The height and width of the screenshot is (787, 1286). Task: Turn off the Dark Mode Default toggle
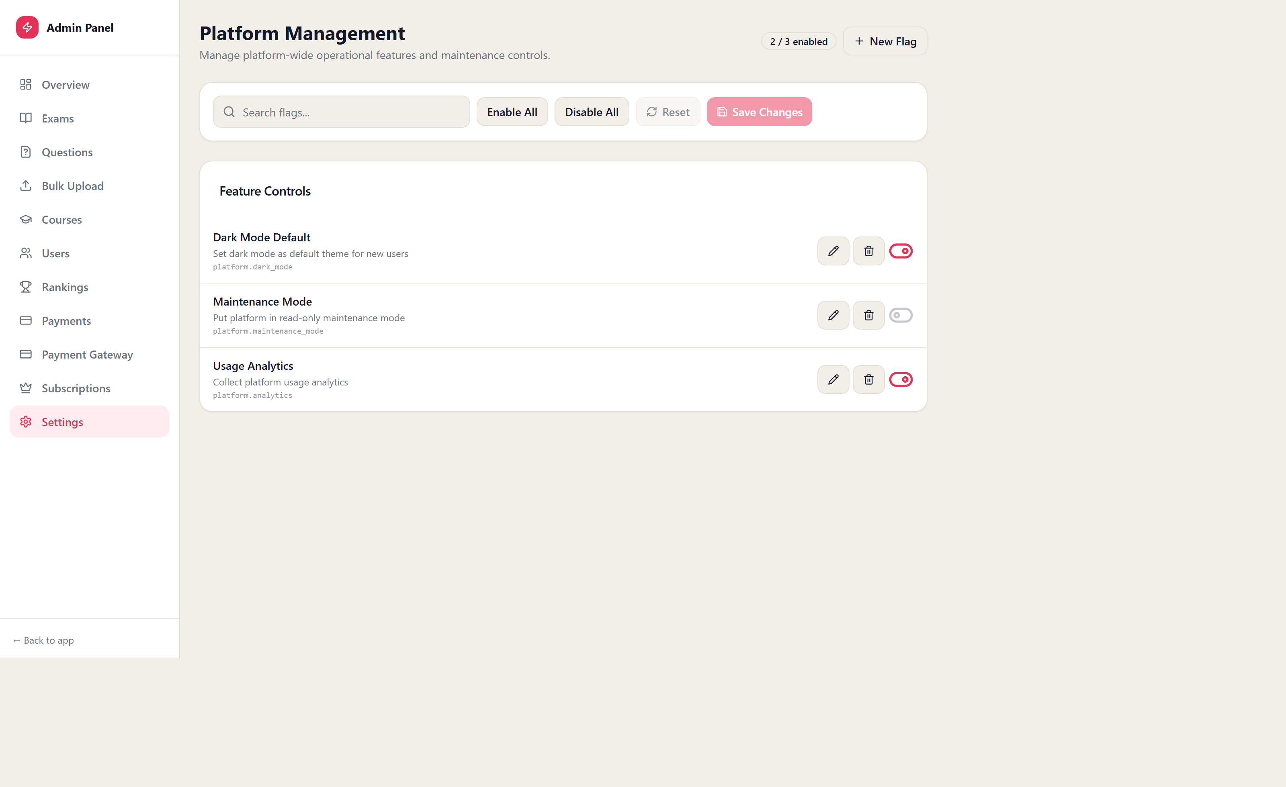tap(901, 251)
